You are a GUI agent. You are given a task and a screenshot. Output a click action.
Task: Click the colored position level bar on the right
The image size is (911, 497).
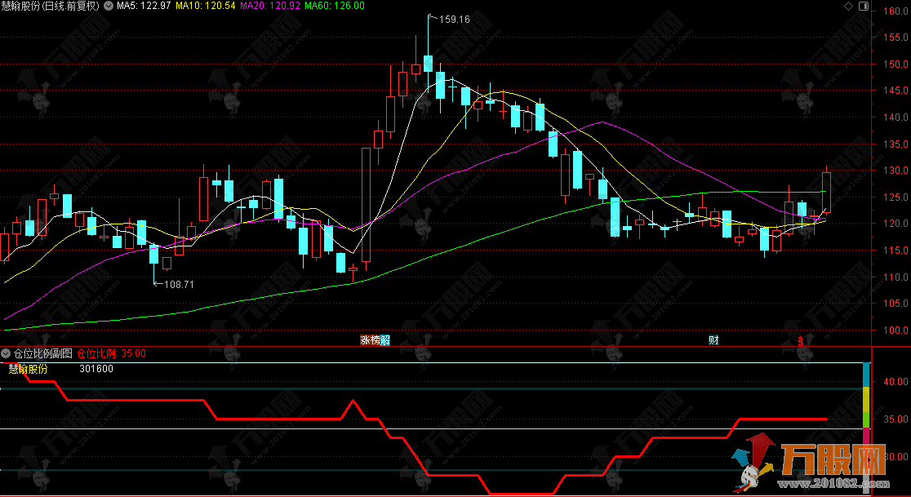point(866,408)
